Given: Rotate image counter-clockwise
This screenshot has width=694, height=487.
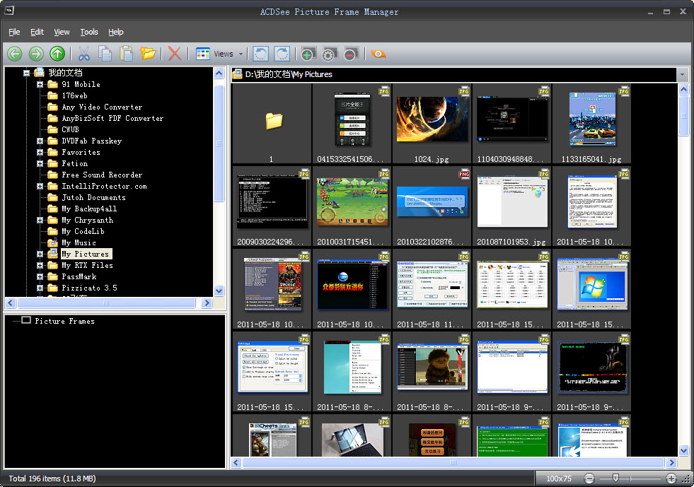Looking at the screenshot, I should [260, 54].
